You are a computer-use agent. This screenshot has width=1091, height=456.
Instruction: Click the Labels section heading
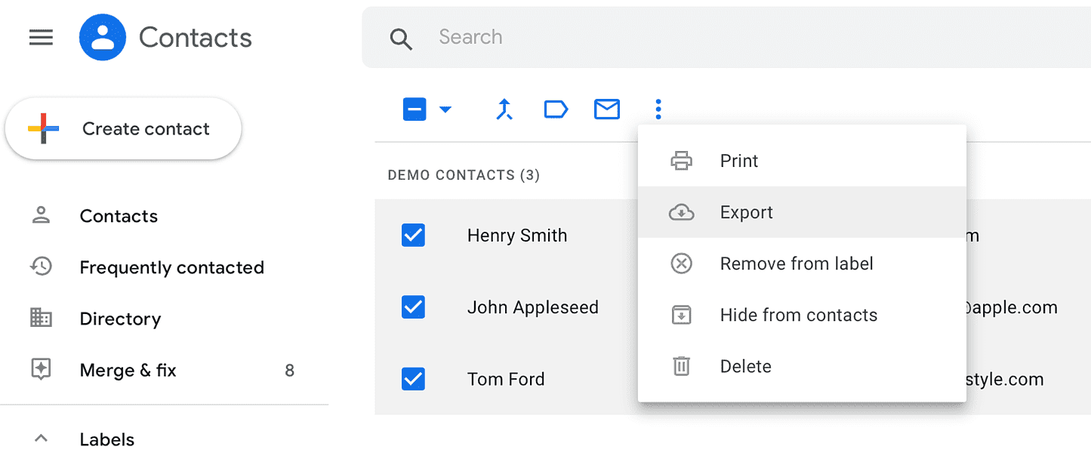point(107,439)
